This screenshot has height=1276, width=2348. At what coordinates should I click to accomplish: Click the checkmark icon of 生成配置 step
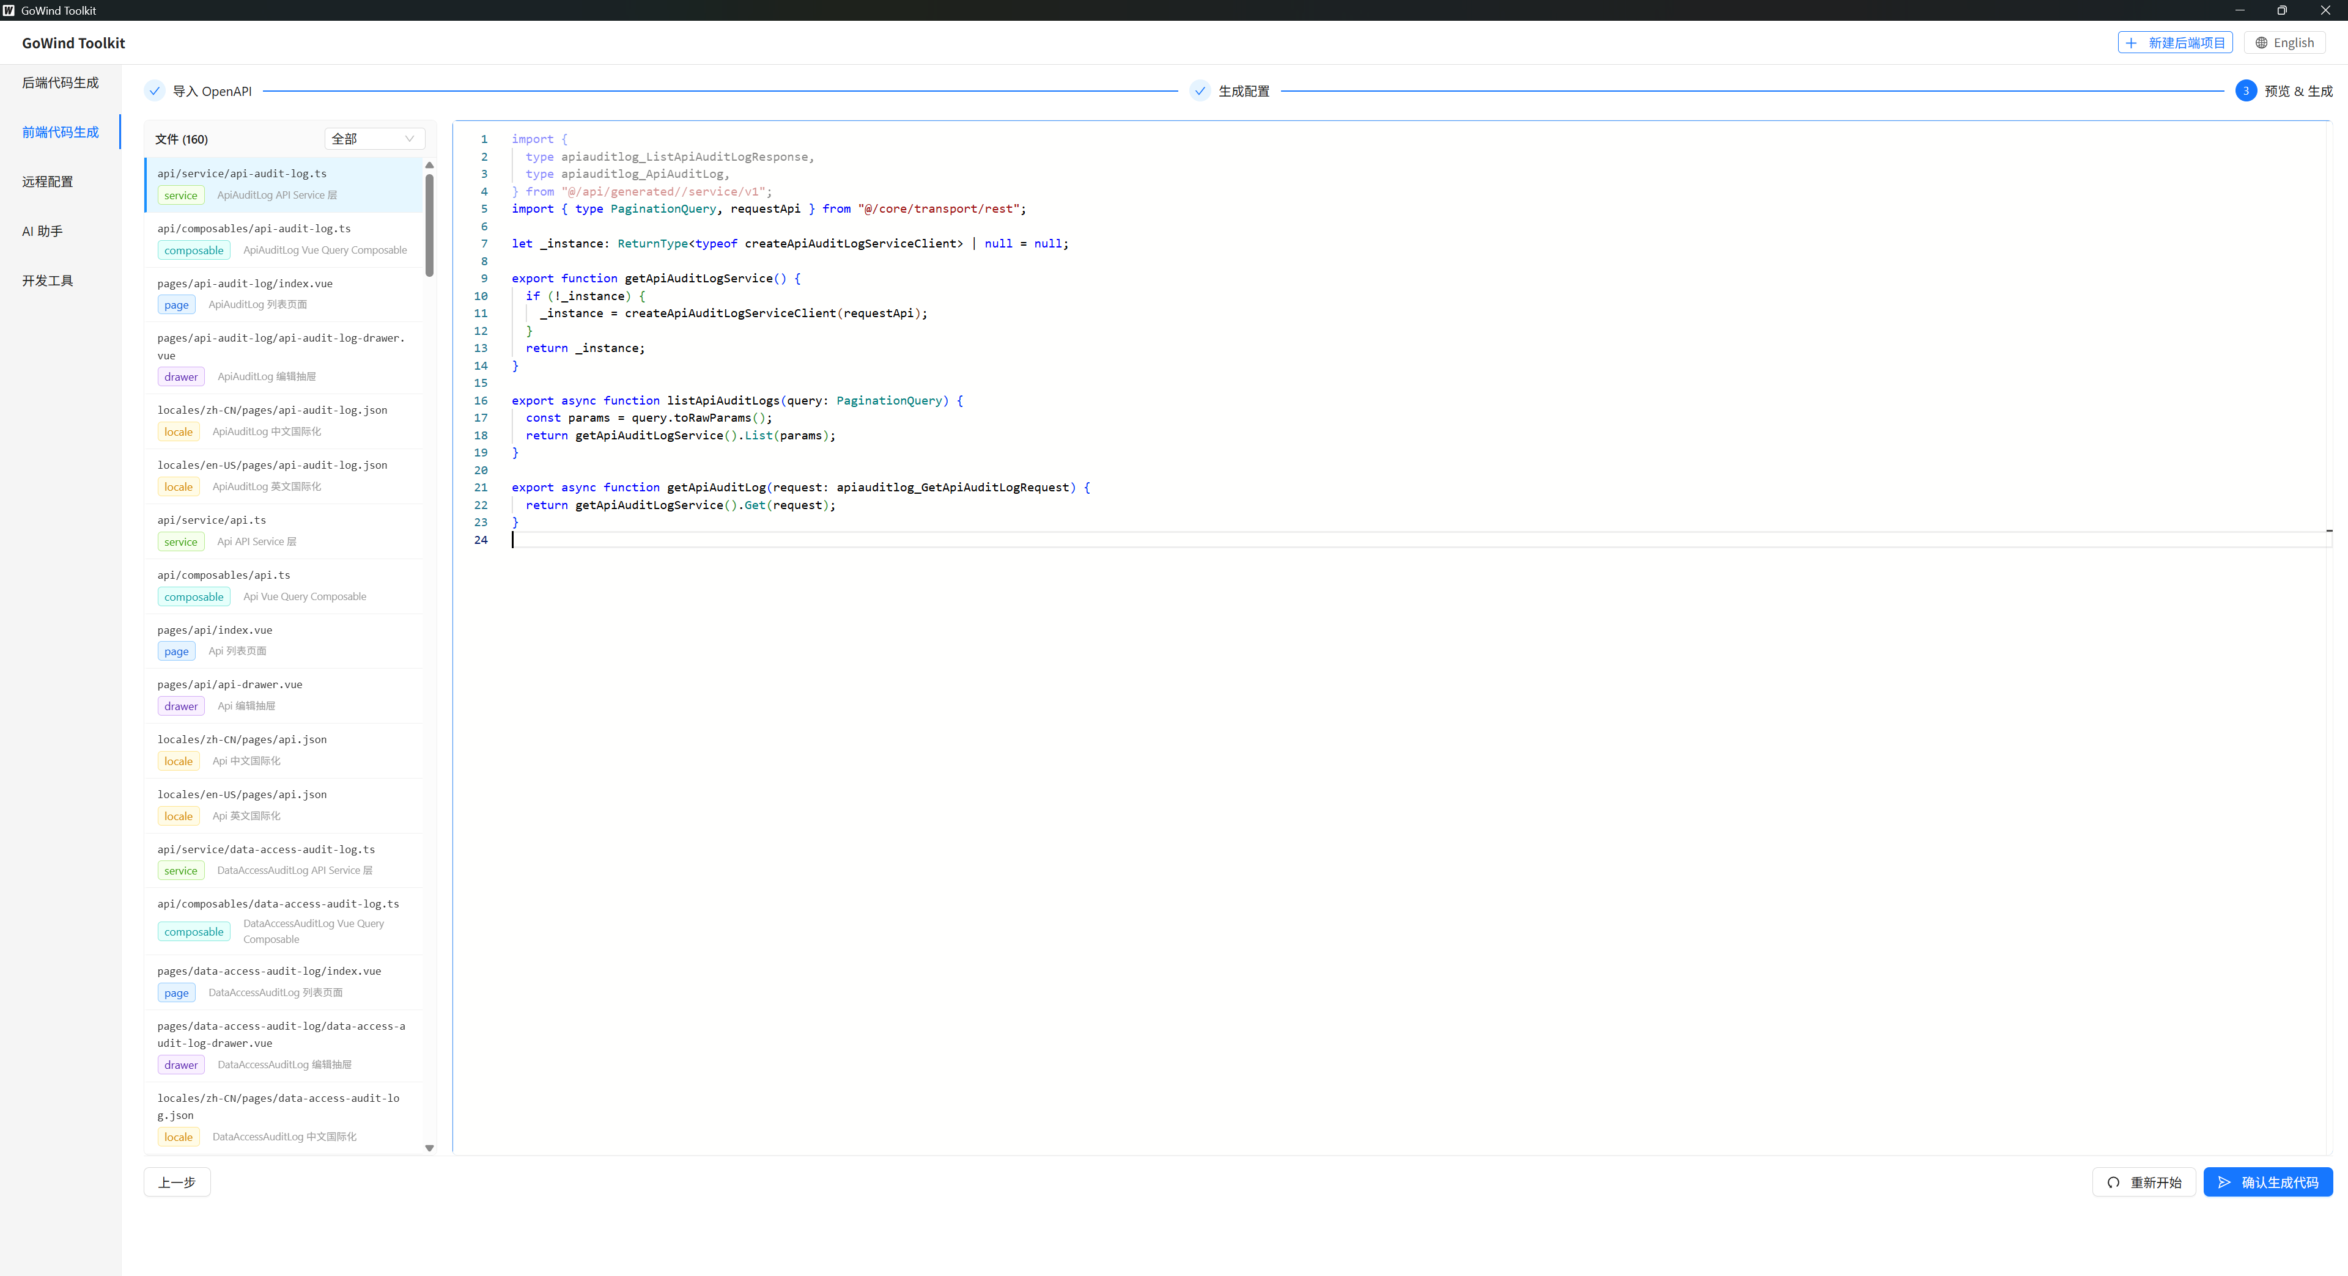1200,91
